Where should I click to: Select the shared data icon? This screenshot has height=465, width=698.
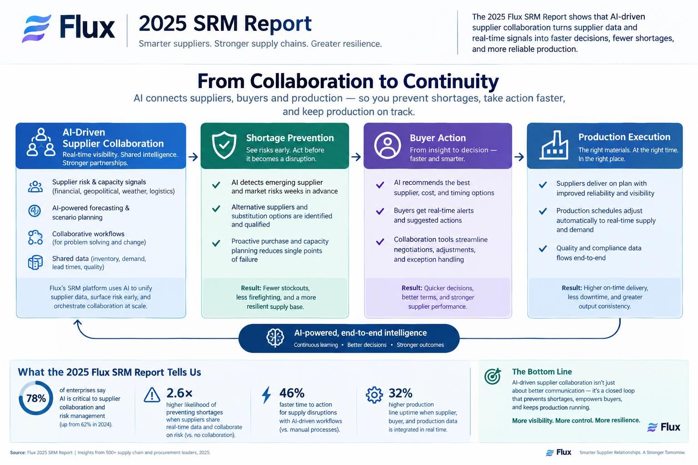tap(35, 262)
